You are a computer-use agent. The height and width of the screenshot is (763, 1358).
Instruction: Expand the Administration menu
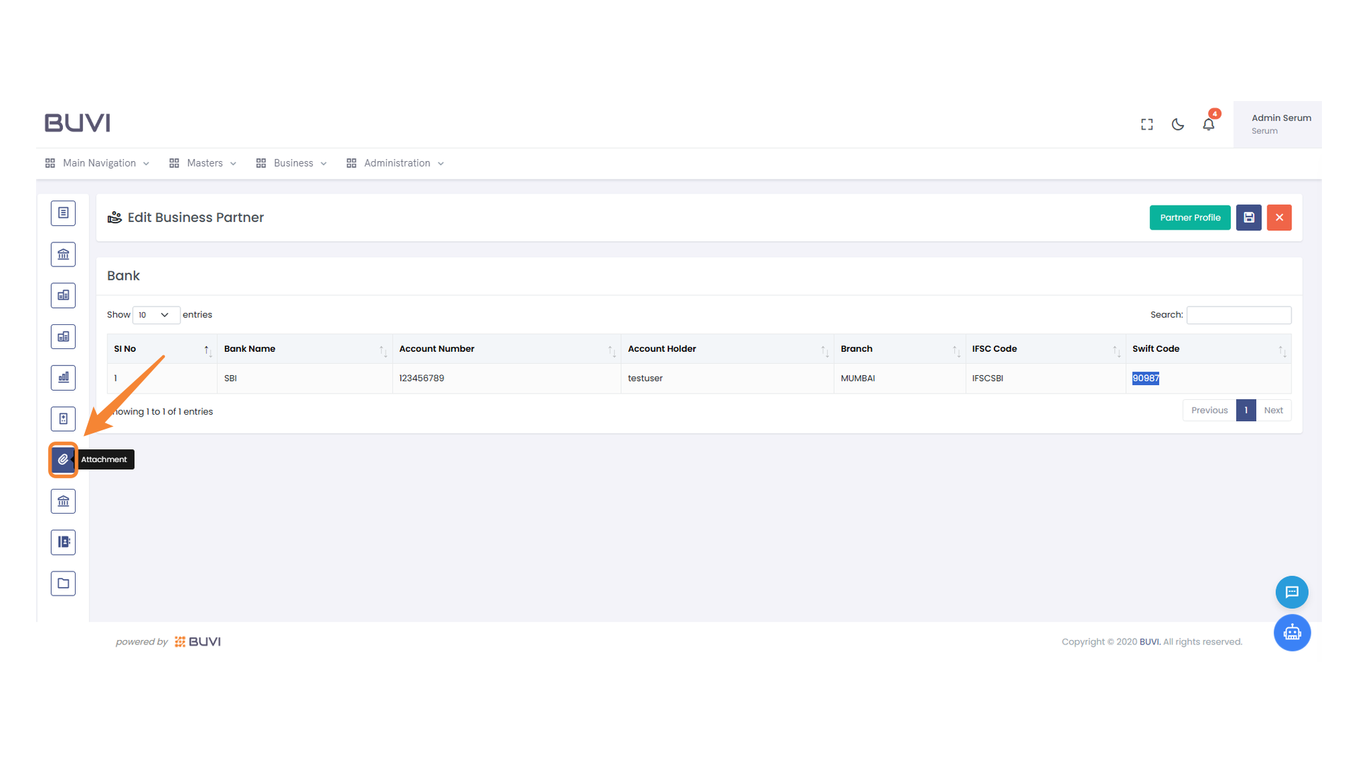pos(396,163)
